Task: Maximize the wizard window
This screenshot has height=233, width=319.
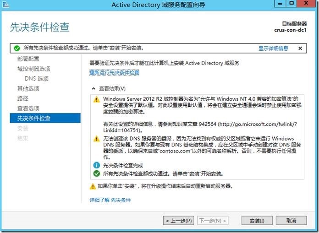Action: (x=291, y=4)
